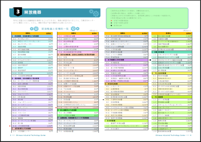Select row B-10 ロールクラッシャー

[x=32, y=105]
